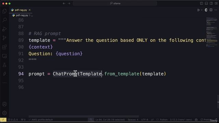The image size is (219, 123).
Task: Select the pdf-rag.py editor tab
Action: [21, 10]
